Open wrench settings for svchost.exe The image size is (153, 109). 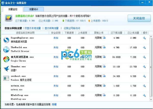click(x=144, y=76)
